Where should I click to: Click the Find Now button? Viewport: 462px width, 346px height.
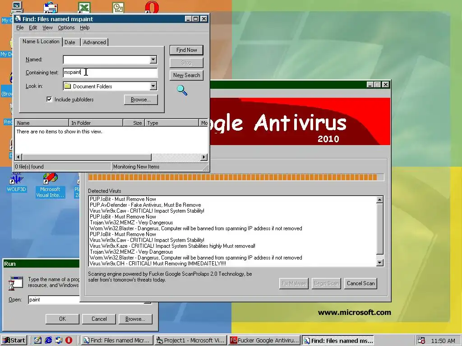(186, 50)
